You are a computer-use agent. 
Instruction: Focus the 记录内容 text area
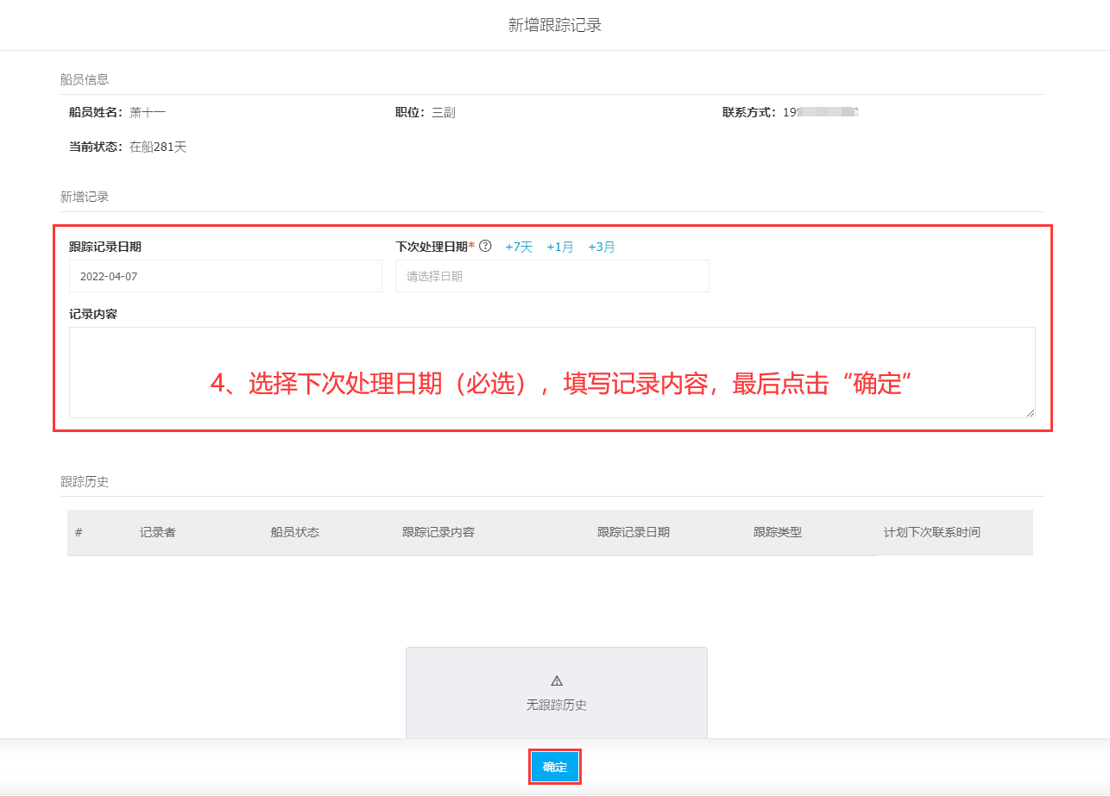[552, 373]
